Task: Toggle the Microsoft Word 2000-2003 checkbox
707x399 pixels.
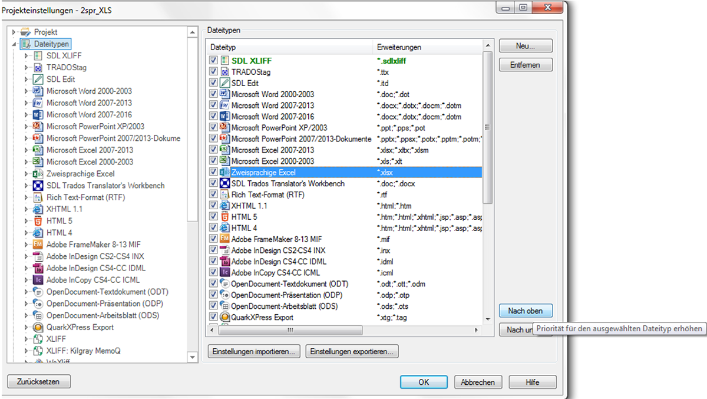Action: click(213, 94)
